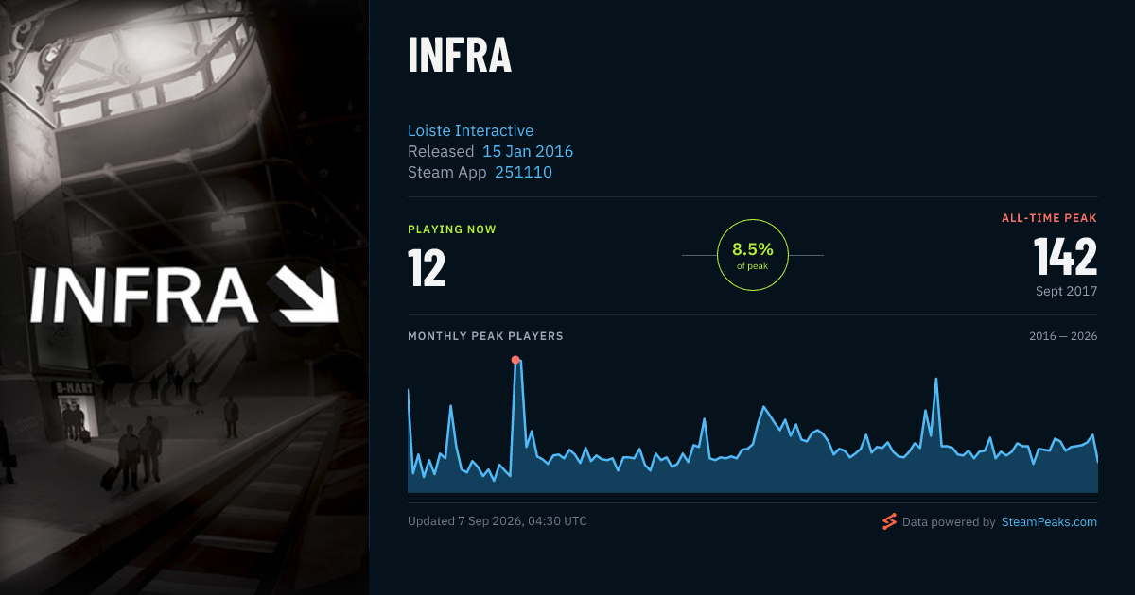Click the 15 Jan 2016 release date

(x=528, y=151)
